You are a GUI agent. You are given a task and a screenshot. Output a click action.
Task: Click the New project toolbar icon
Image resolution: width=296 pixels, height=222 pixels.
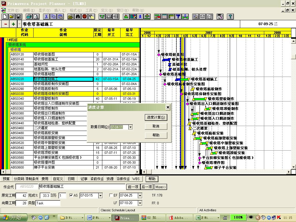click(x=5, y=16)
